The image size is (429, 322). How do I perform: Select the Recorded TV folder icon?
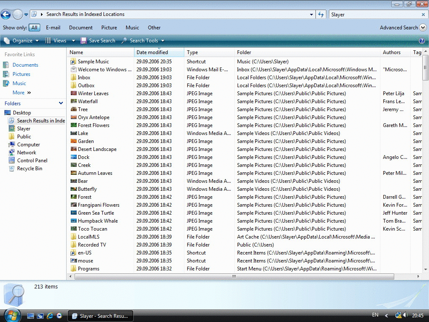(x=73, y=244)
